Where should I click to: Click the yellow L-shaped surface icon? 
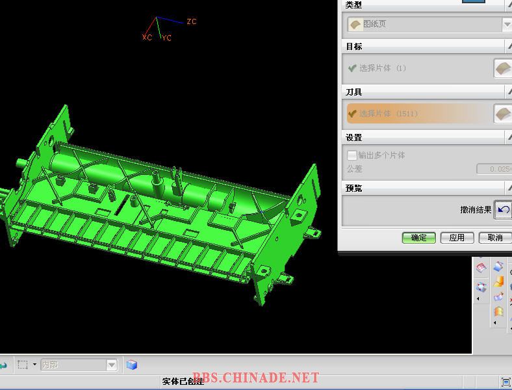point(498,282)
